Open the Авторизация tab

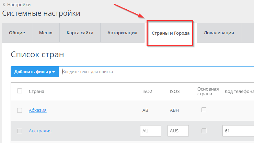pos(122,33)
